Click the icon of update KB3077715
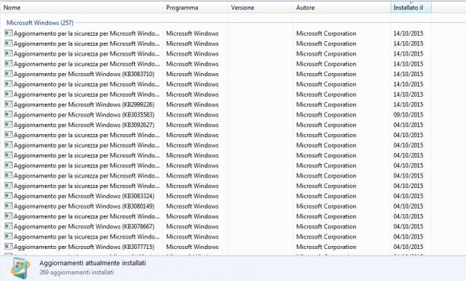Image resolution: width=466 pixels, height=281 pixels. (x=8, y=247)
